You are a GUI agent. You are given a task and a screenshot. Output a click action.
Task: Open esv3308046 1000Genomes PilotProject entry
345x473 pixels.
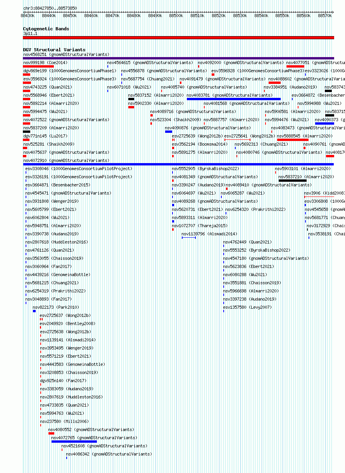pos(79,169)
